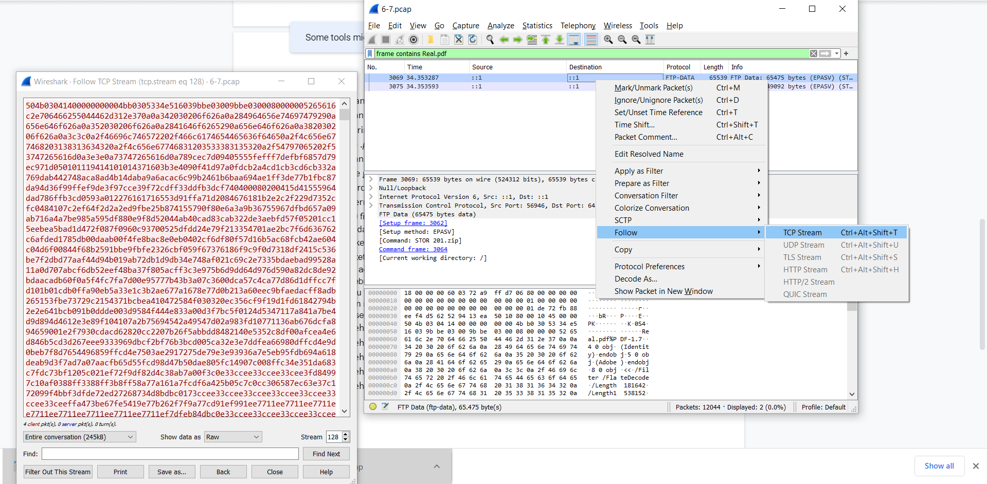Open the Copy submenu
Image resolution: width=987 pixels, height=484 pixels.
(x=681, y=250)
